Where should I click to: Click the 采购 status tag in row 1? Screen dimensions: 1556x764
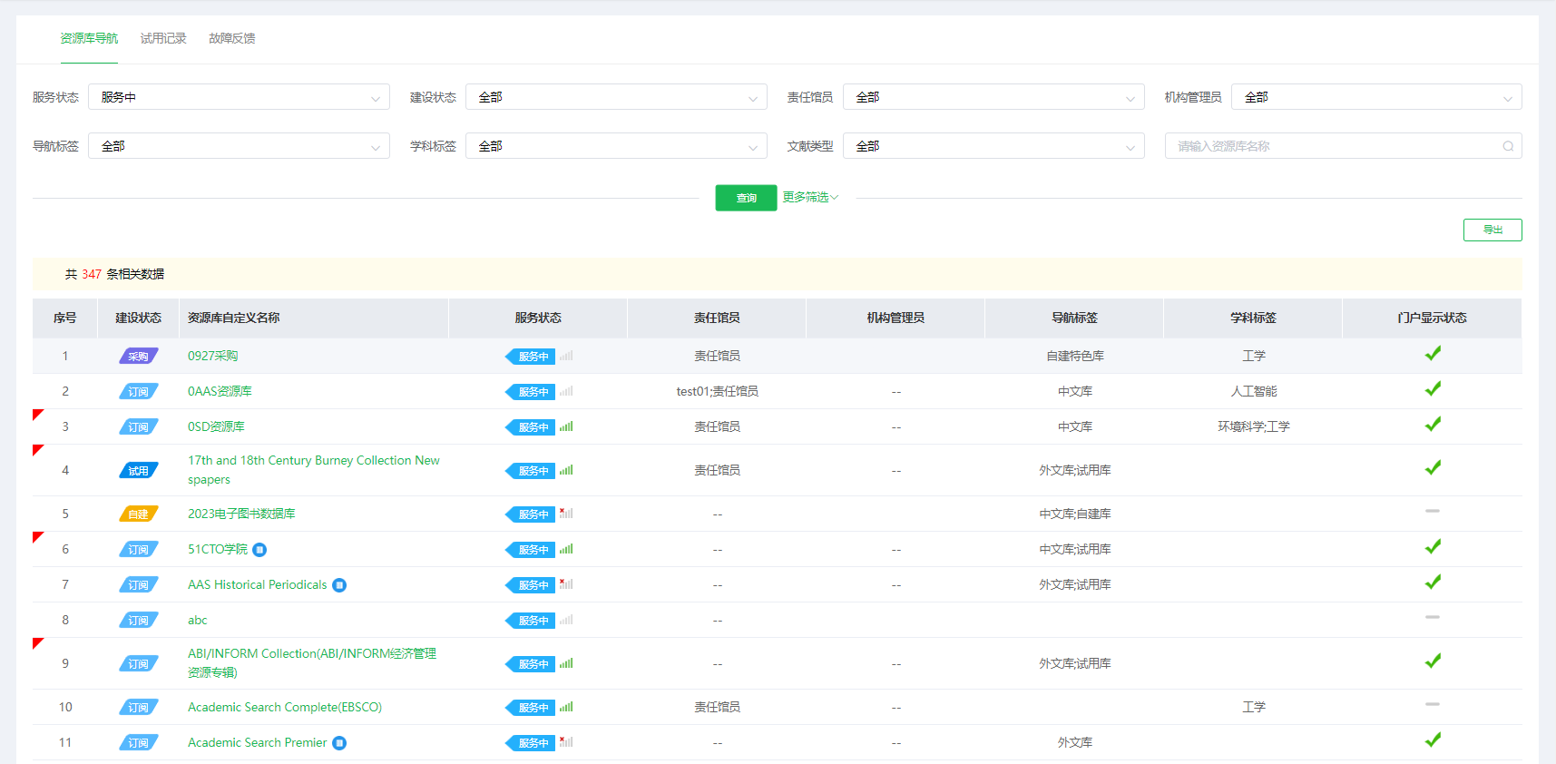tap(138, 357)
